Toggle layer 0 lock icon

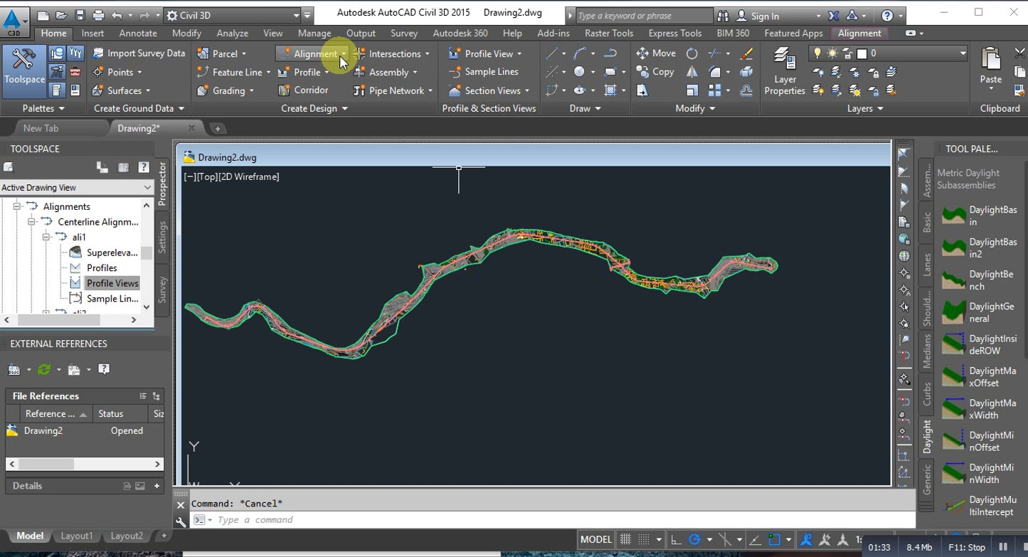(847, 53)
